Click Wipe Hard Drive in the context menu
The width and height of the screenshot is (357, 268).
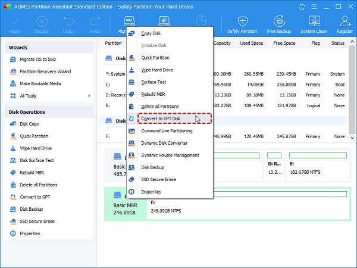pyautogui.click(x=170, y=70)
